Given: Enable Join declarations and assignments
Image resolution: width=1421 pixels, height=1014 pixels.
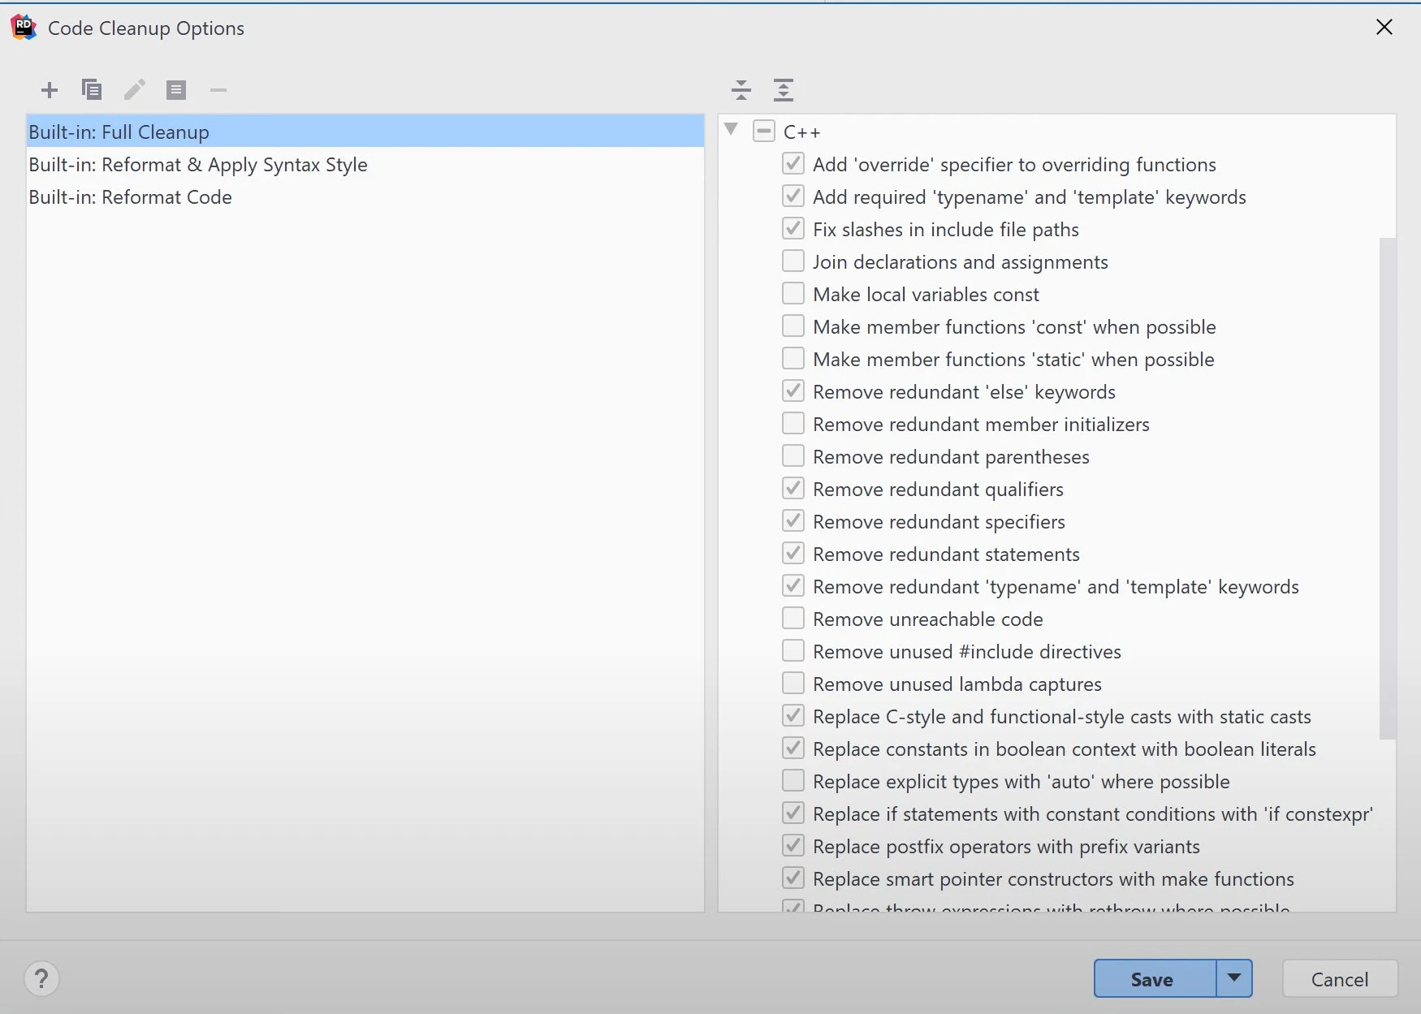Looking at the screenshot, I should click(793, 261).
